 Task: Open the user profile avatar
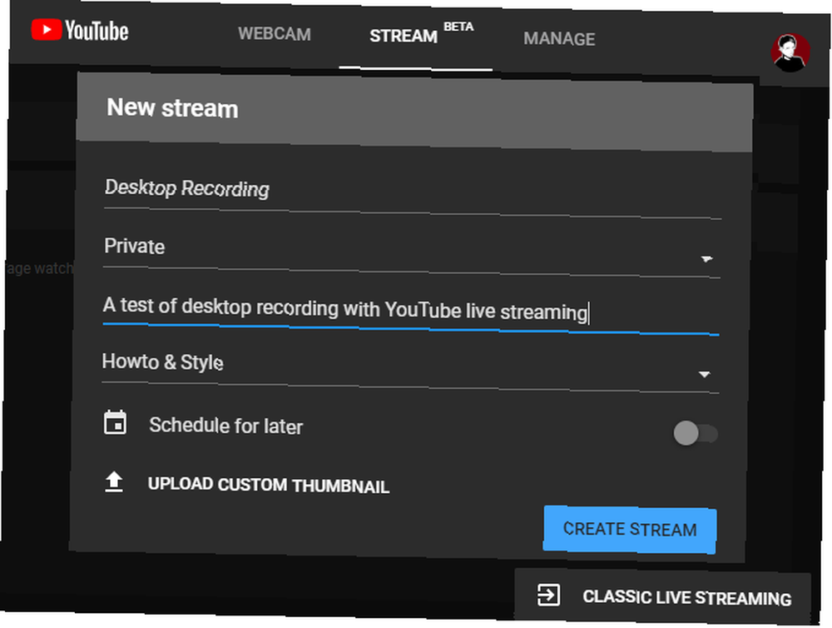pyautogui.click(x=790, y=52)
